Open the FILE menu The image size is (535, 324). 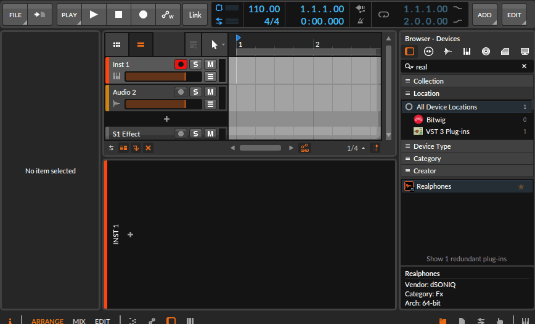pos(15,15)
